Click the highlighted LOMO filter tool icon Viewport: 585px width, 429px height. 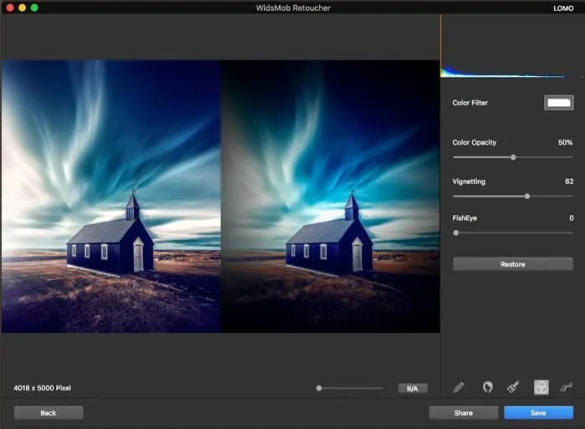pos(541,387)
